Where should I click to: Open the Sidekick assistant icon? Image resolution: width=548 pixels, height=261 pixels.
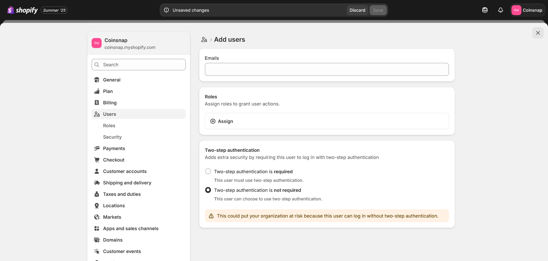point(485,10)
